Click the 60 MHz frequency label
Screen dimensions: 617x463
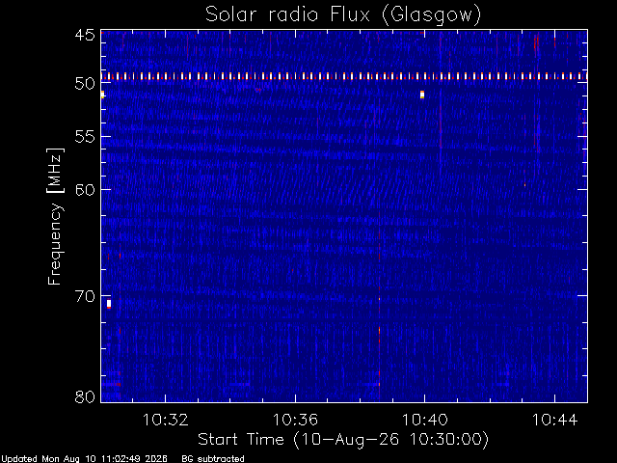click(x=85, y=190)
